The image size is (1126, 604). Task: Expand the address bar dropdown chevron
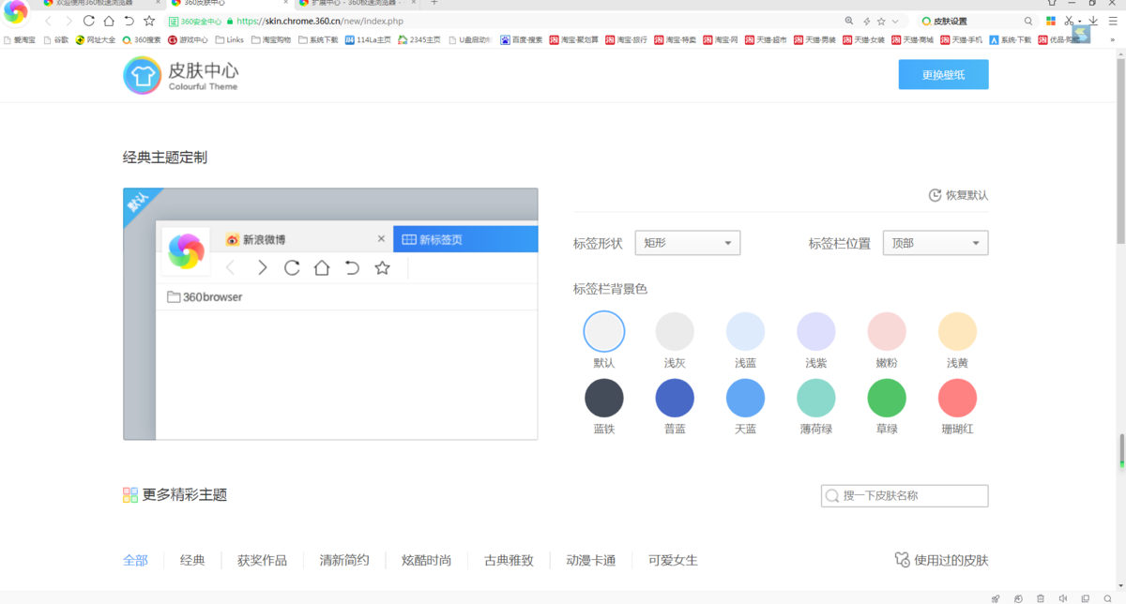[895, 21]
